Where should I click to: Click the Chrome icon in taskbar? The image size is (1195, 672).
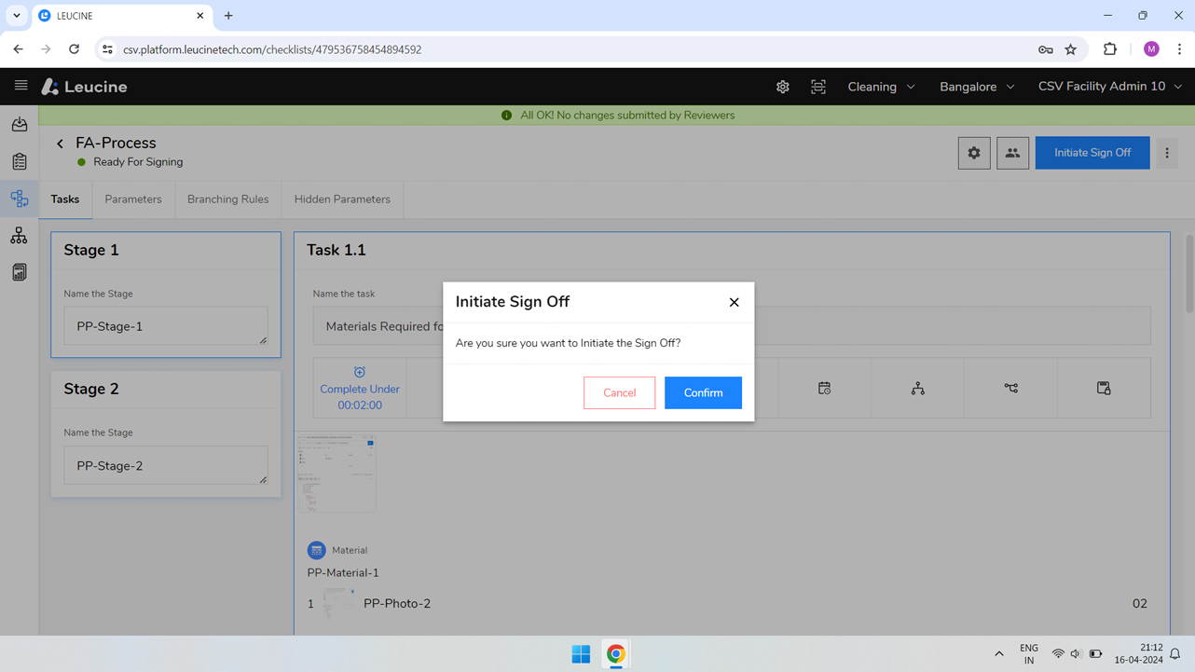(615, 654)
